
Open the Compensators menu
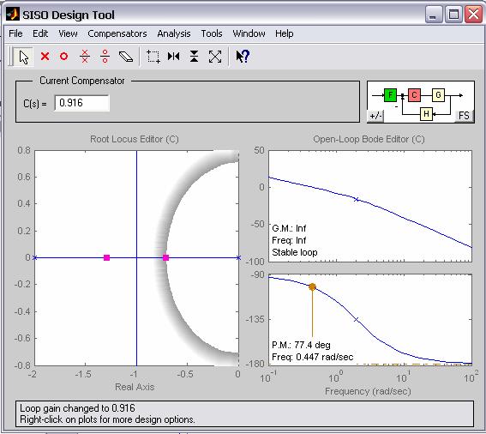point(117,33)
